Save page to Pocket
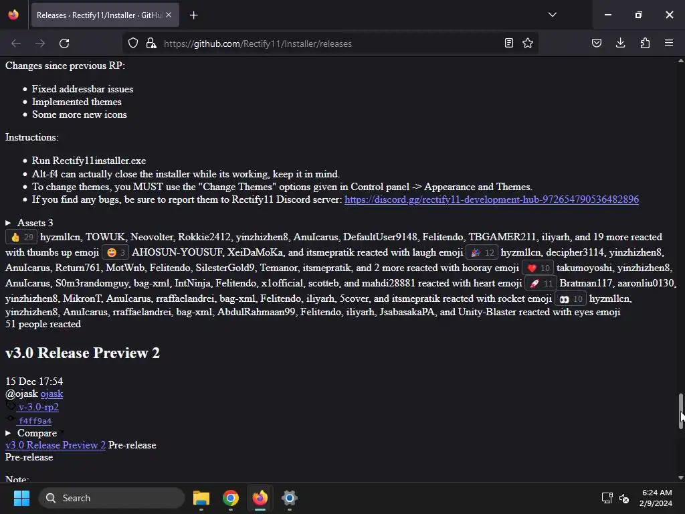This screenshot has width=685, height=514. pos(596,44)
